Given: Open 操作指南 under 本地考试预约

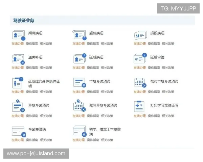Looking at the screenshot, I should click(93, 92).
